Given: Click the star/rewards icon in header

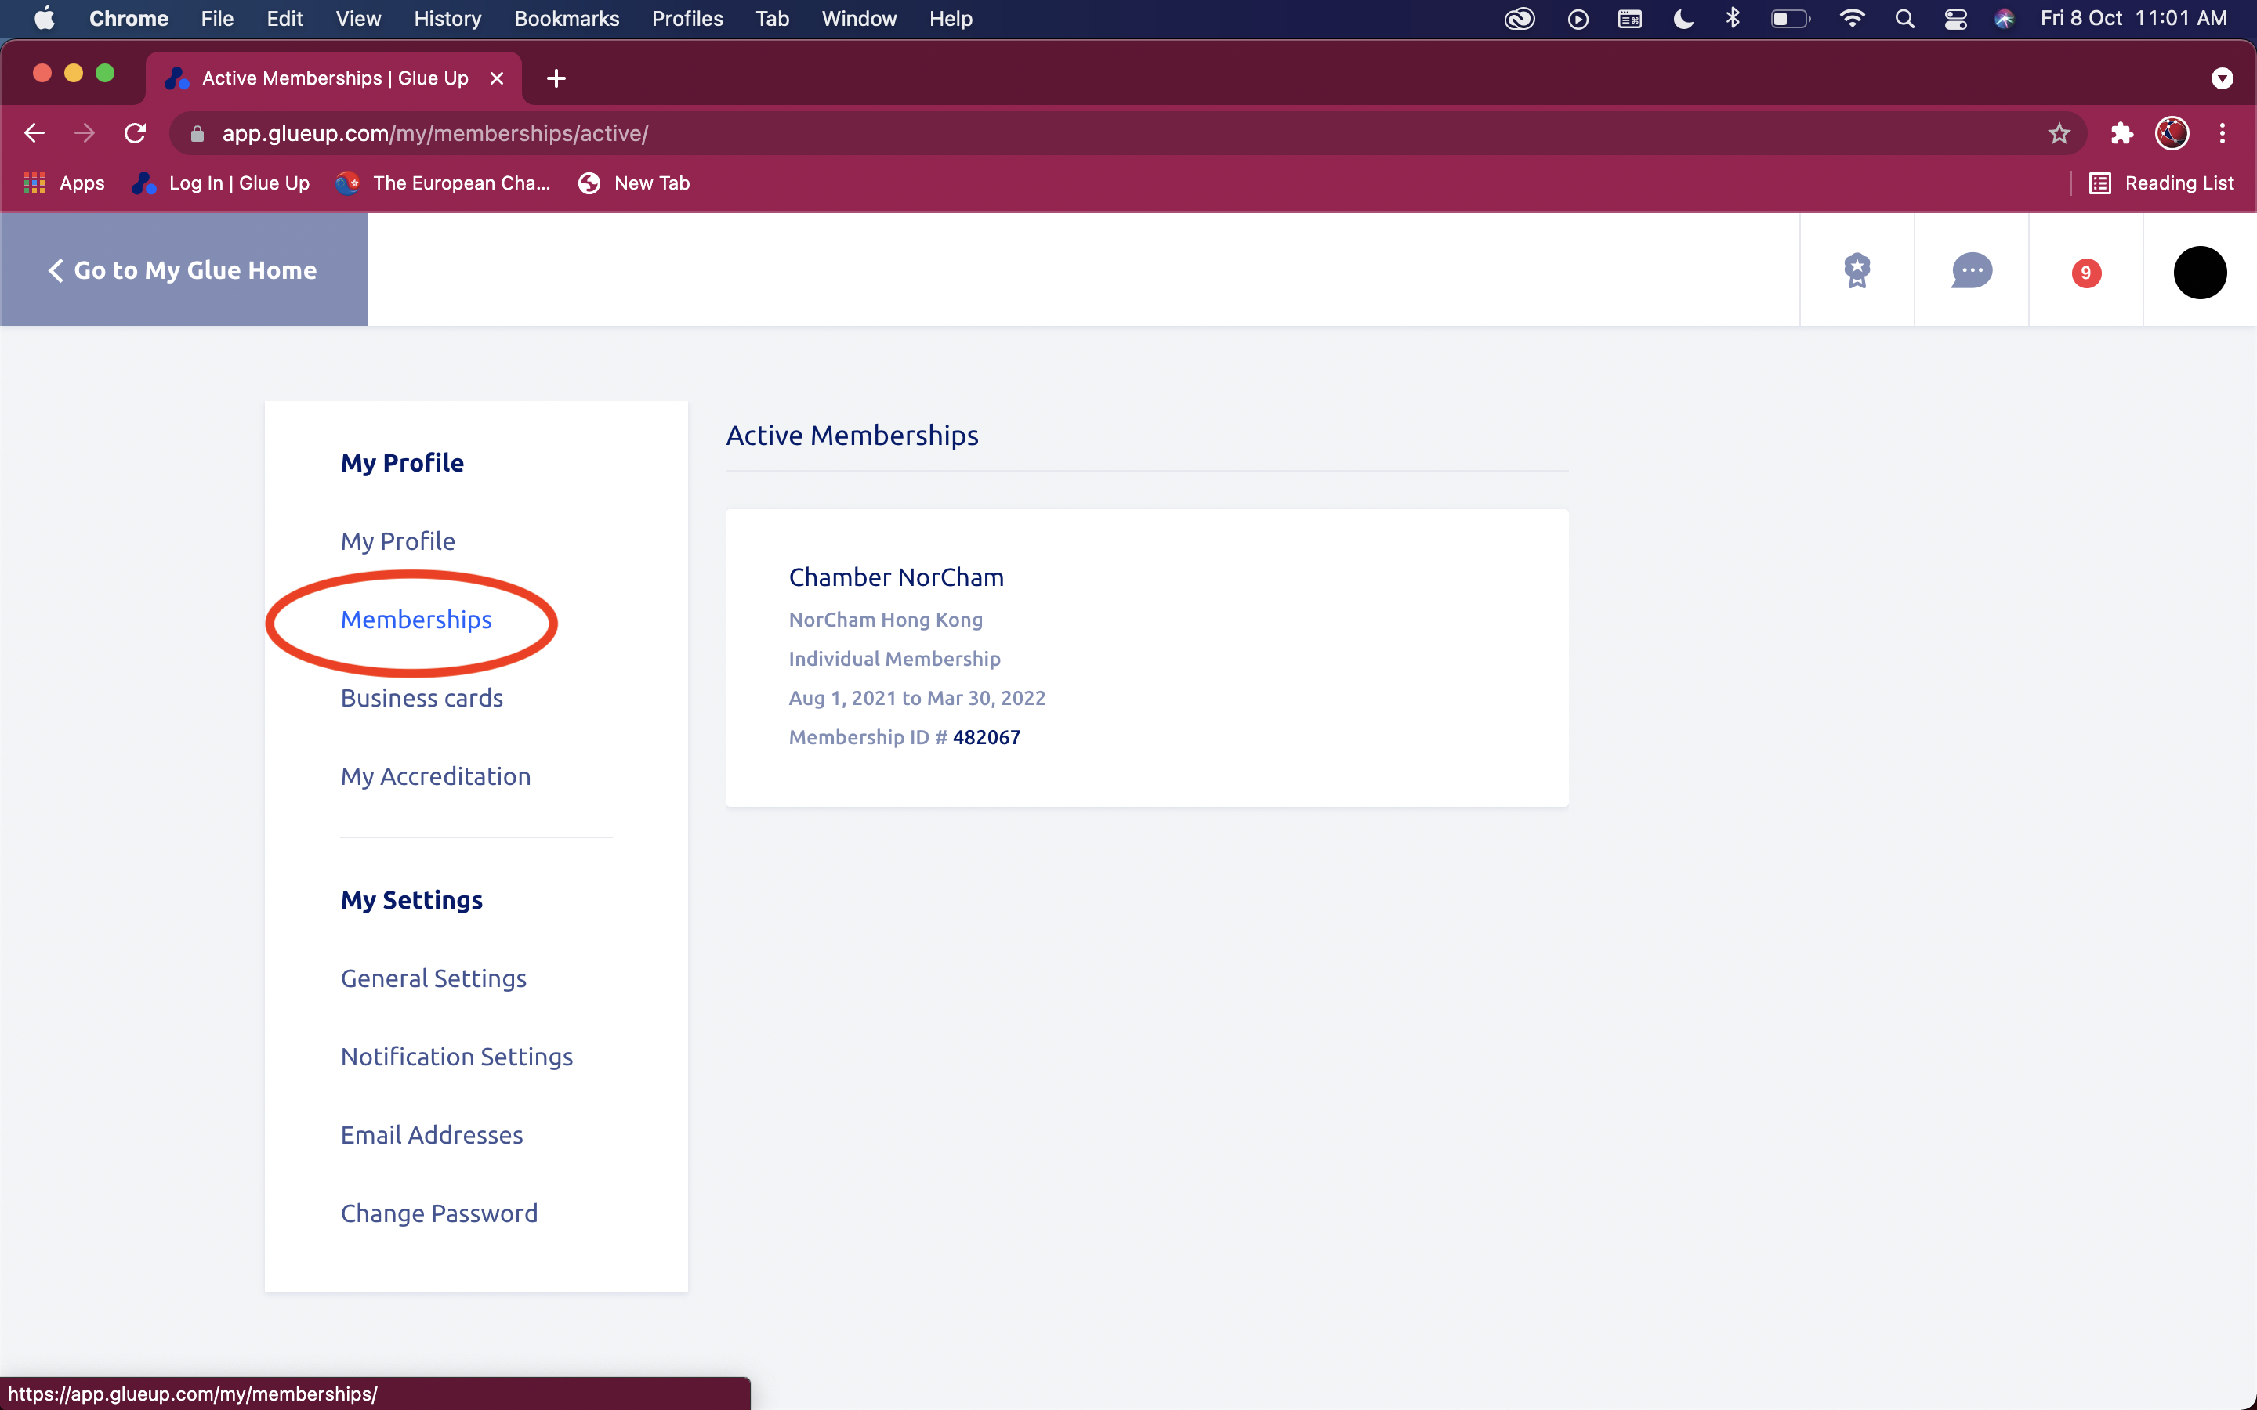Looking at the screenshot, I should tap(1857, 271).
